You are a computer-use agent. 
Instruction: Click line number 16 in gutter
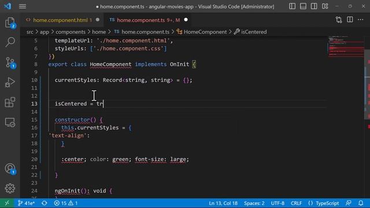(34, 128)
